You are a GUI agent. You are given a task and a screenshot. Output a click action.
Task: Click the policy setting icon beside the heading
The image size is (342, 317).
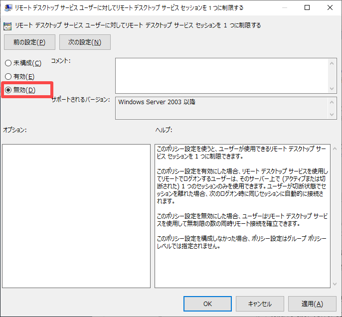pos(7,26)
